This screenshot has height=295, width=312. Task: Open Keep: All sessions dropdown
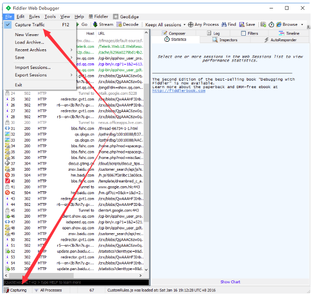tap(165, 25)
